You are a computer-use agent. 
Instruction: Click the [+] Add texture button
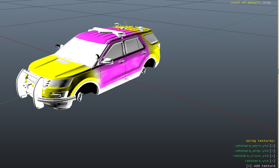point(261,166)
